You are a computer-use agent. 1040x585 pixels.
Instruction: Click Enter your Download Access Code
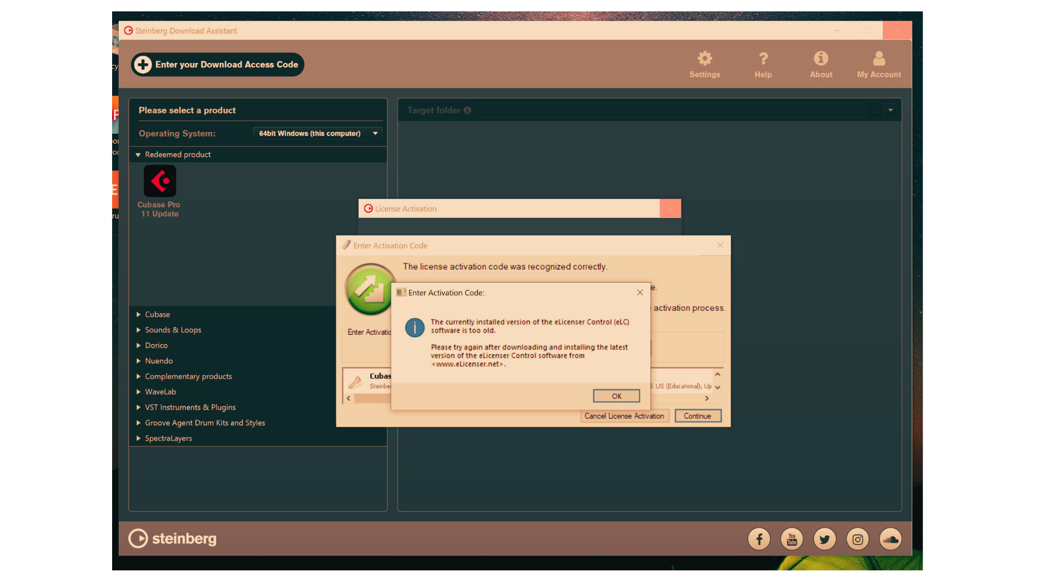tap(217, 64)
